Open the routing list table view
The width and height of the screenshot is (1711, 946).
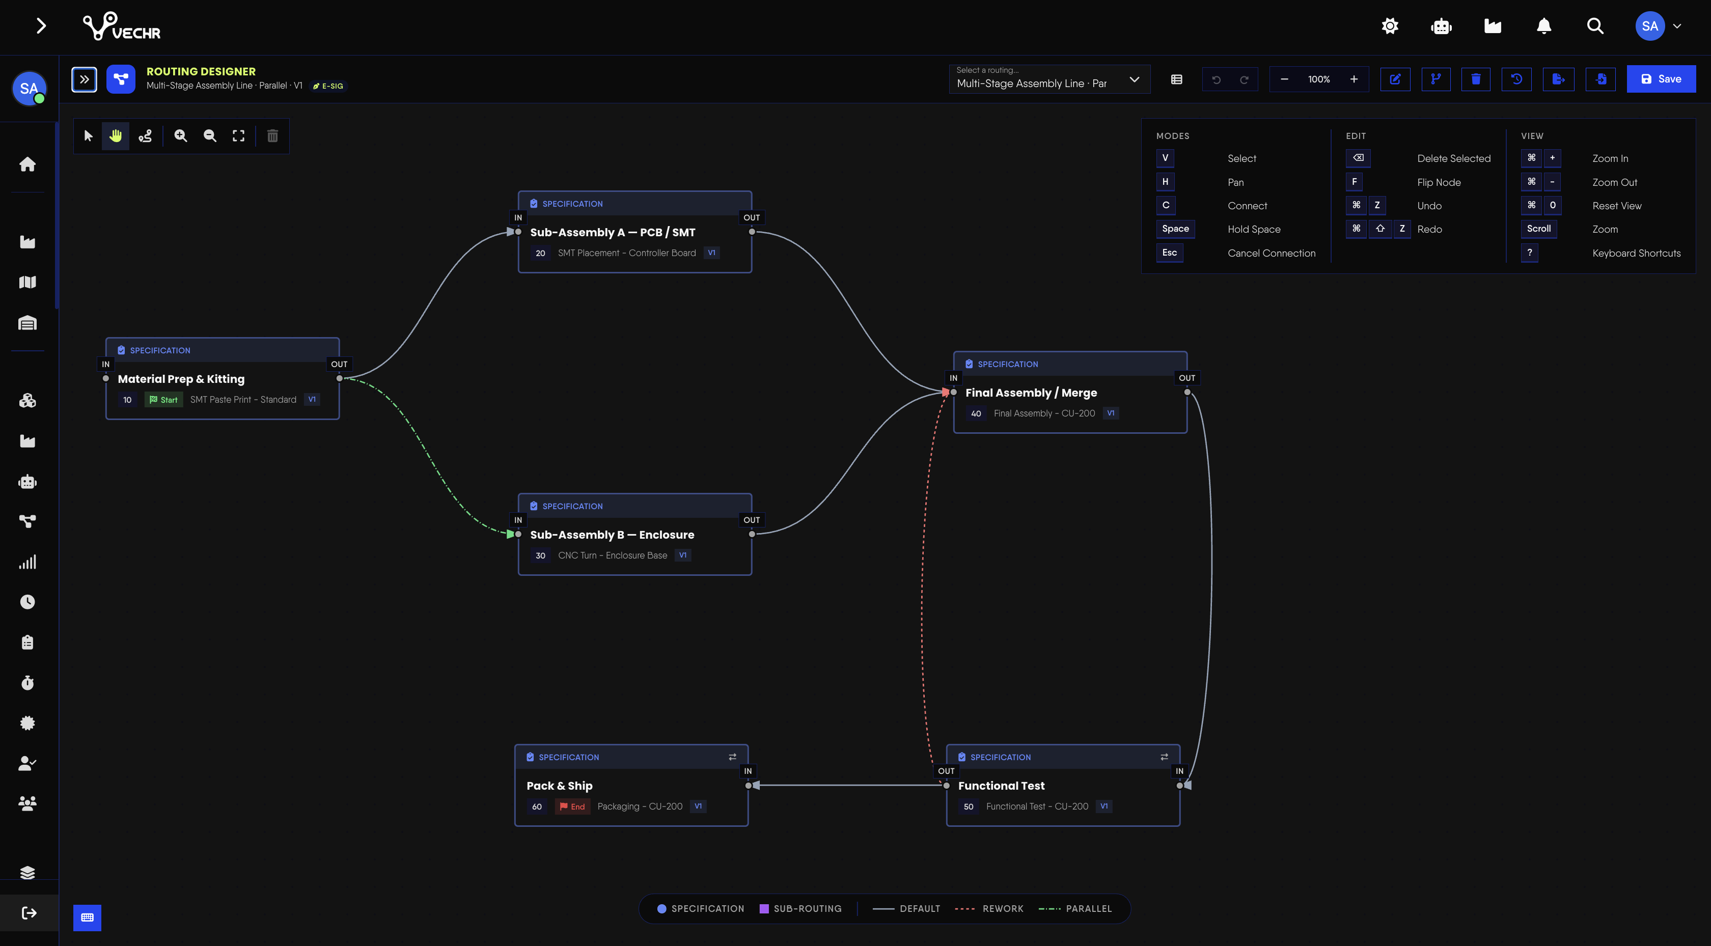coord(1176,79)
